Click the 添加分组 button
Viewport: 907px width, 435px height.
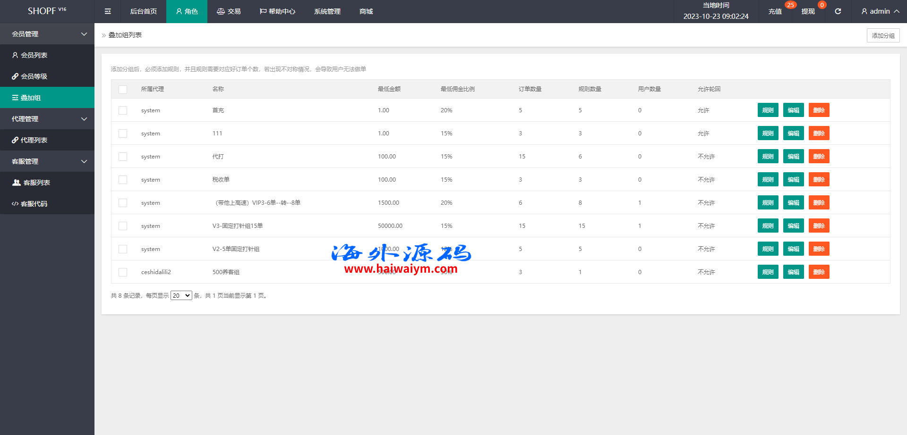pos(882,35)
